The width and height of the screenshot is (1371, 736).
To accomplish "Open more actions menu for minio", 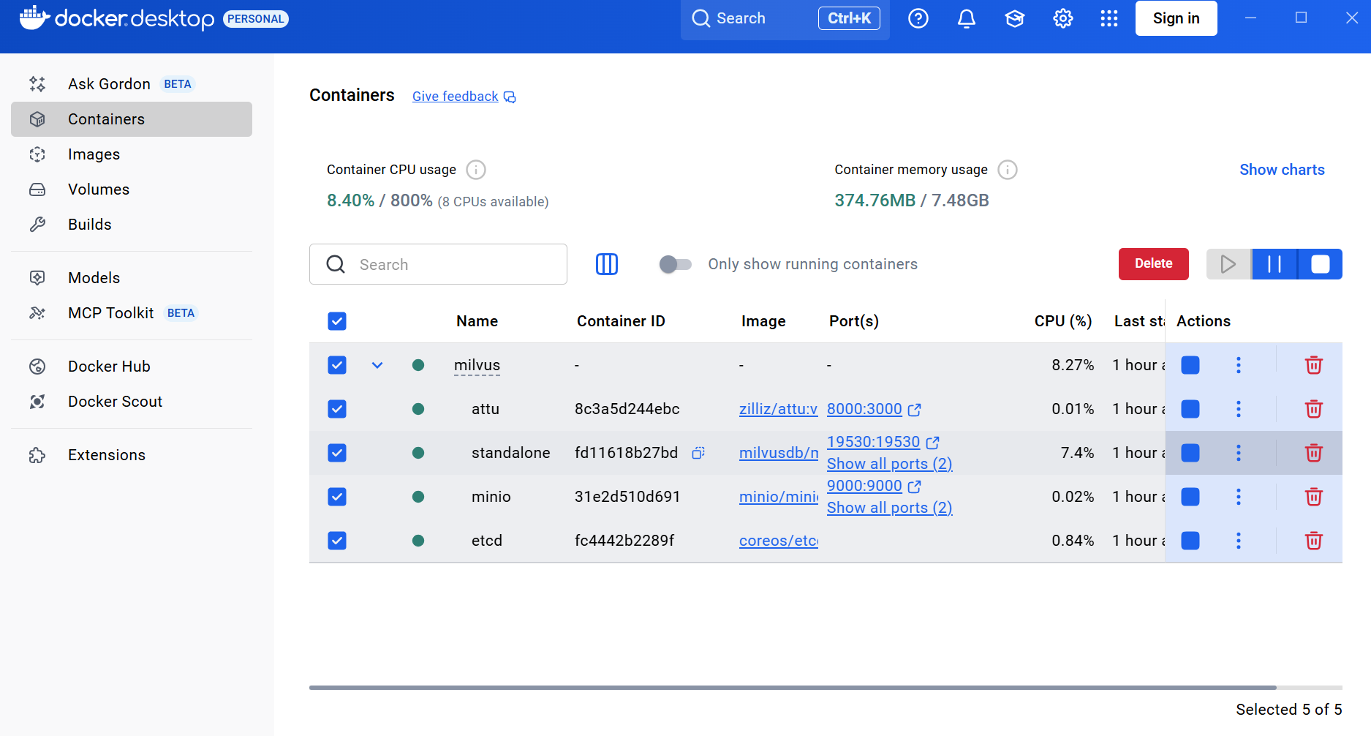I will click(1239, 497).
